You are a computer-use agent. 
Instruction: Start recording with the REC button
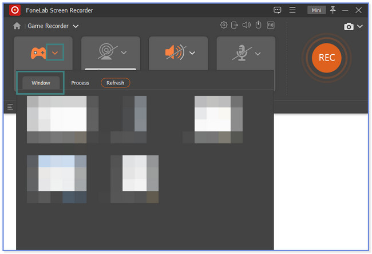tap(326, 58)
